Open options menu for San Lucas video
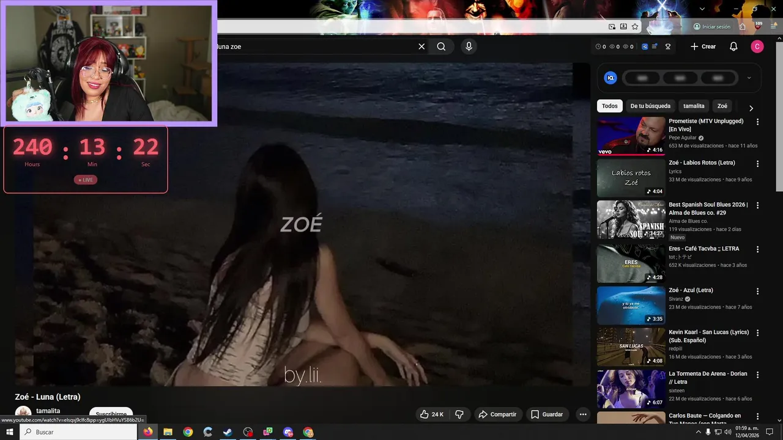The height and width of the screenshot is (440, 783). pos(757,333)
